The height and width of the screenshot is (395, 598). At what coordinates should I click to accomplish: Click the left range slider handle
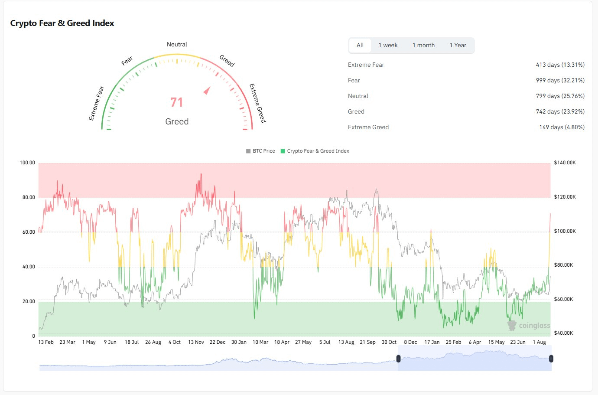[398, 359]
